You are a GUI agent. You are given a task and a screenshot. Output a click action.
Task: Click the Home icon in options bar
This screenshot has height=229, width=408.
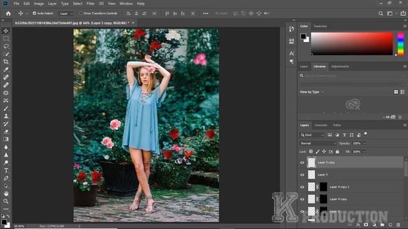[8, 13]
